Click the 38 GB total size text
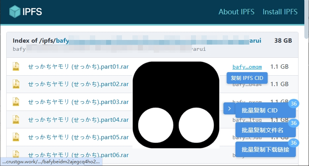The image size is (309, 166). point(283,40)
